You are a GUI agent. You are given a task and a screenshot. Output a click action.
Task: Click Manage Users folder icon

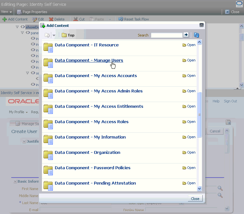tap(48, 63)
